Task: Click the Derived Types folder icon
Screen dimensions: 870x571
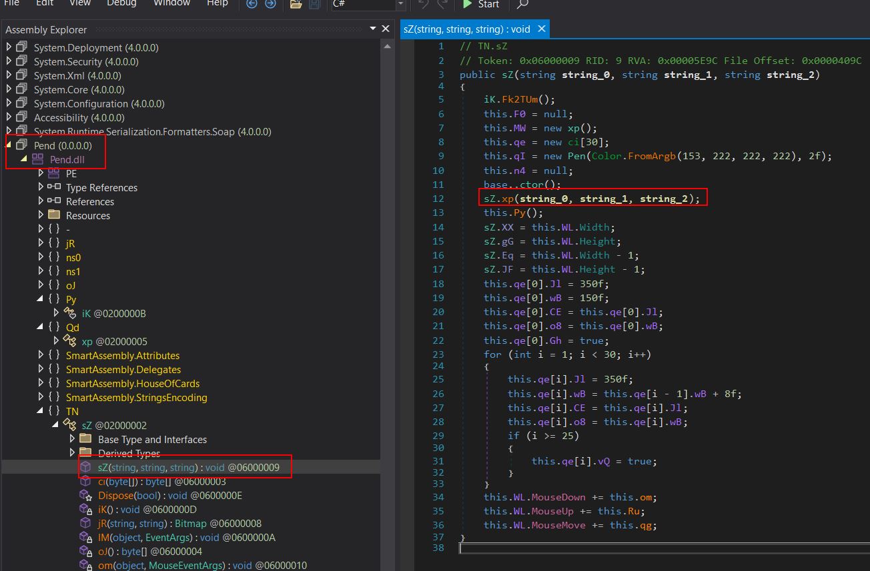Action: click(86, 453)
